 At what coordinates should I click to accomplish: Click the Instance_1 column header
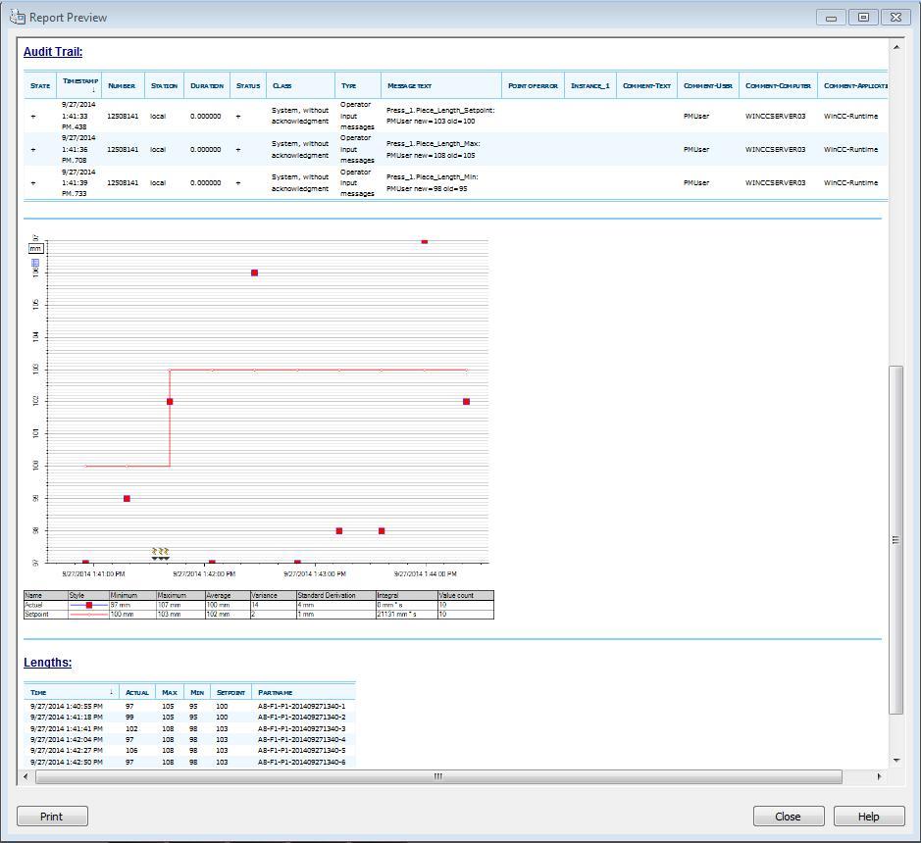[590, 85]
